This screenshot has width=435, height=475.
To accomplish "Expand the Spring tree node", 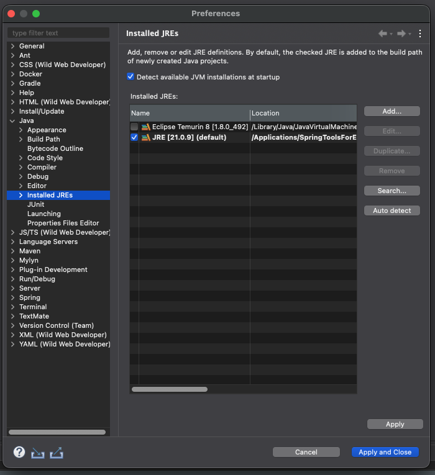I will point(12,297).
